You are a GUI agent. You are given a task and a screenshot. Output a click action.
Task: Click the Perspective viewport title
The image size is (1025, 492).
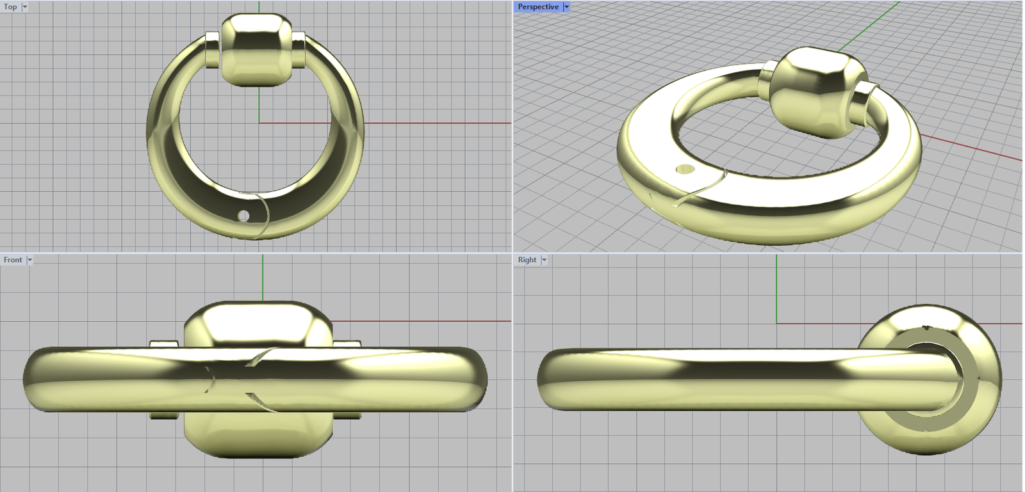point(537,7)
